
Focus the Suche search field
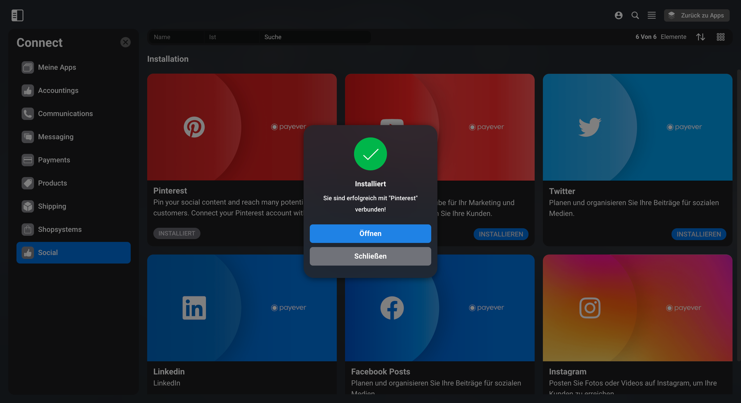pos(315,37)
